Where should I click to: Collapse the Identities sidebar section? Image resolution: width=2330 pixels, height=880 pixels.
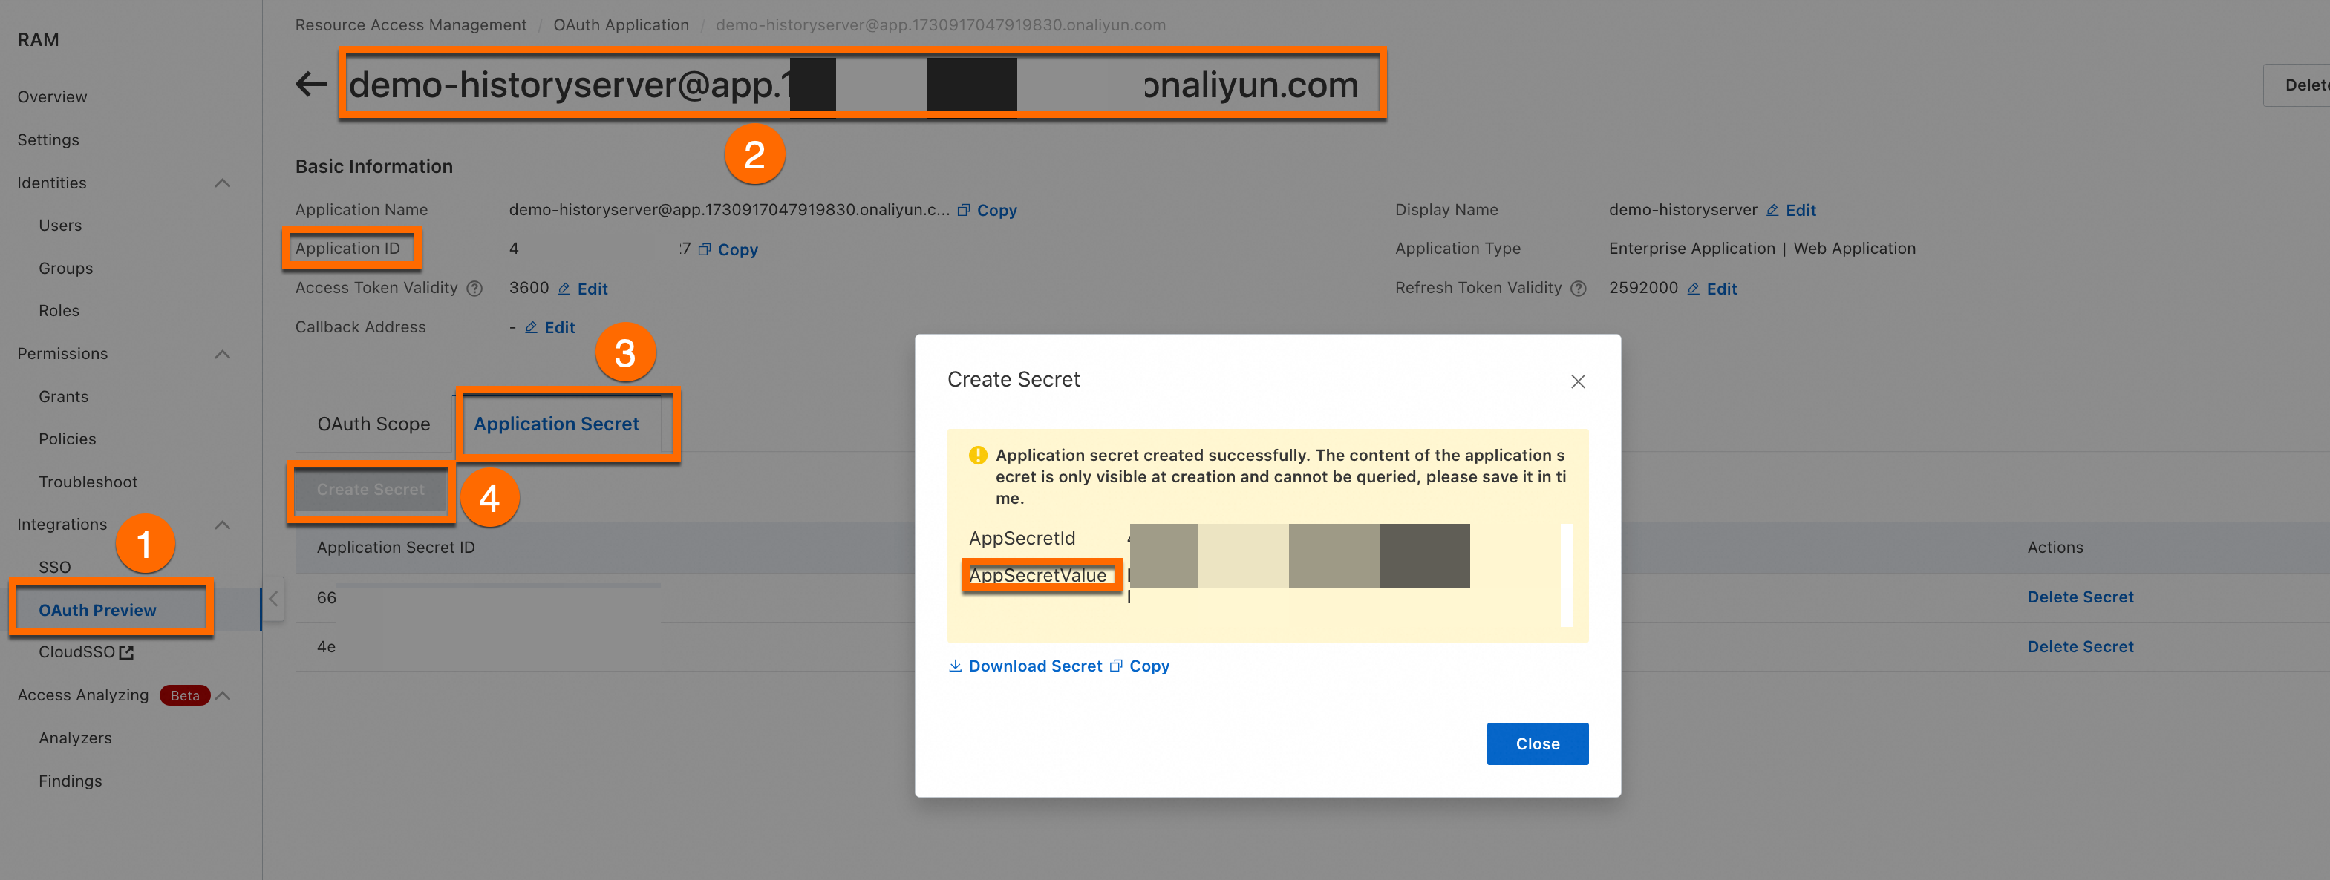(x=223, y=183)
